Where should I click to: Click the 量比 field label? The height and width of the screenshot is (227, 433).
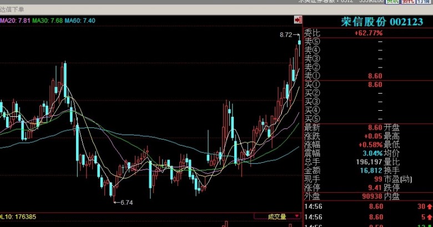click(x=391, y=162)
